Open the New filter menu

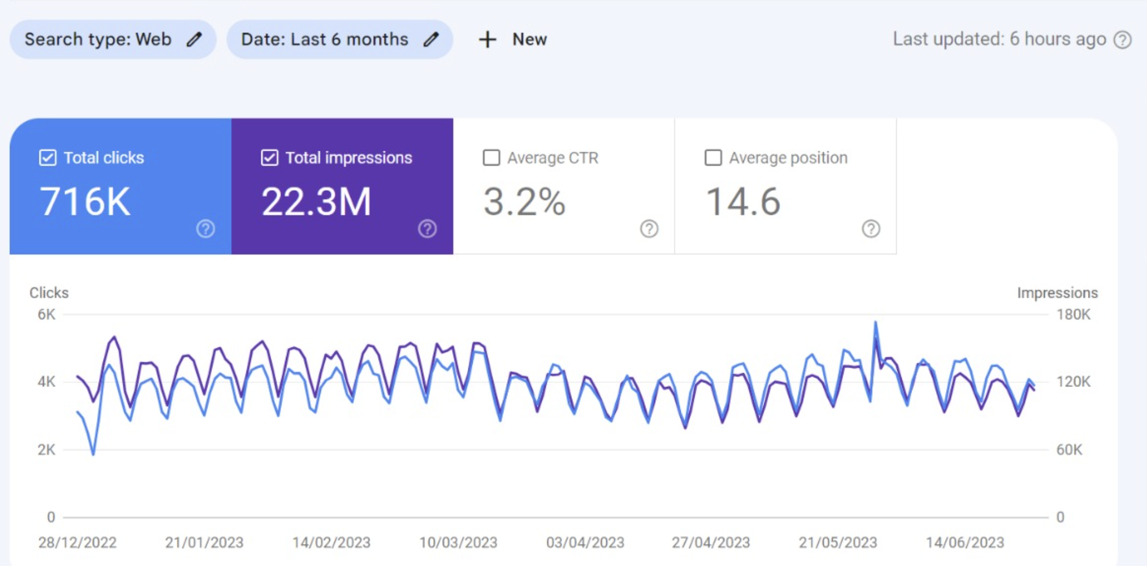[512, 39]
